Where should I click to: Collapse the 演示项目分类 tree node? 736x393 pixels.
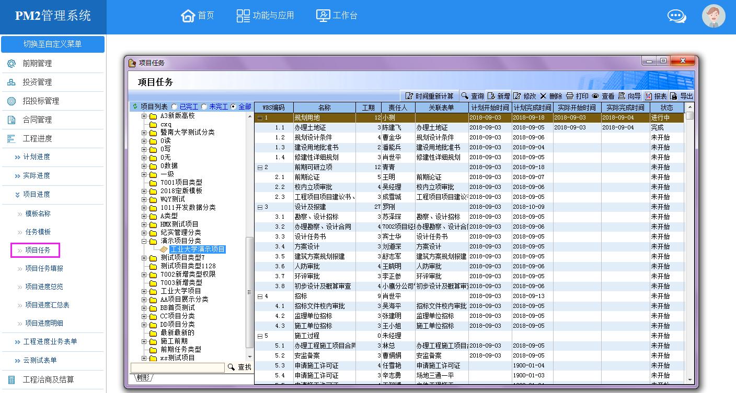click(x=144, y=241)
